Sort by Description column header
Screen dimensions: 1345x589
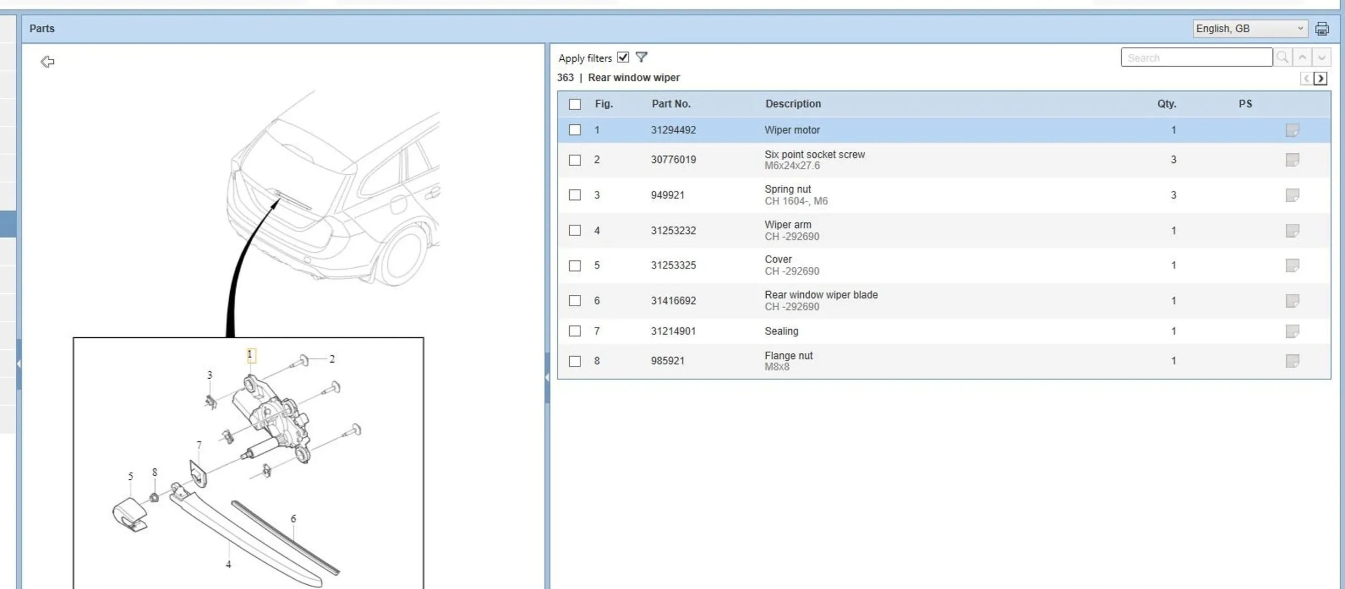click(x=793, y=104)
